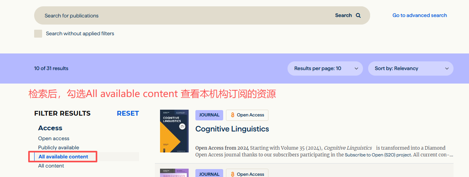Image resolution: width=469 pixels, height=177 pixels.
Task: Select the Open access filter
Action: (54, 139)
